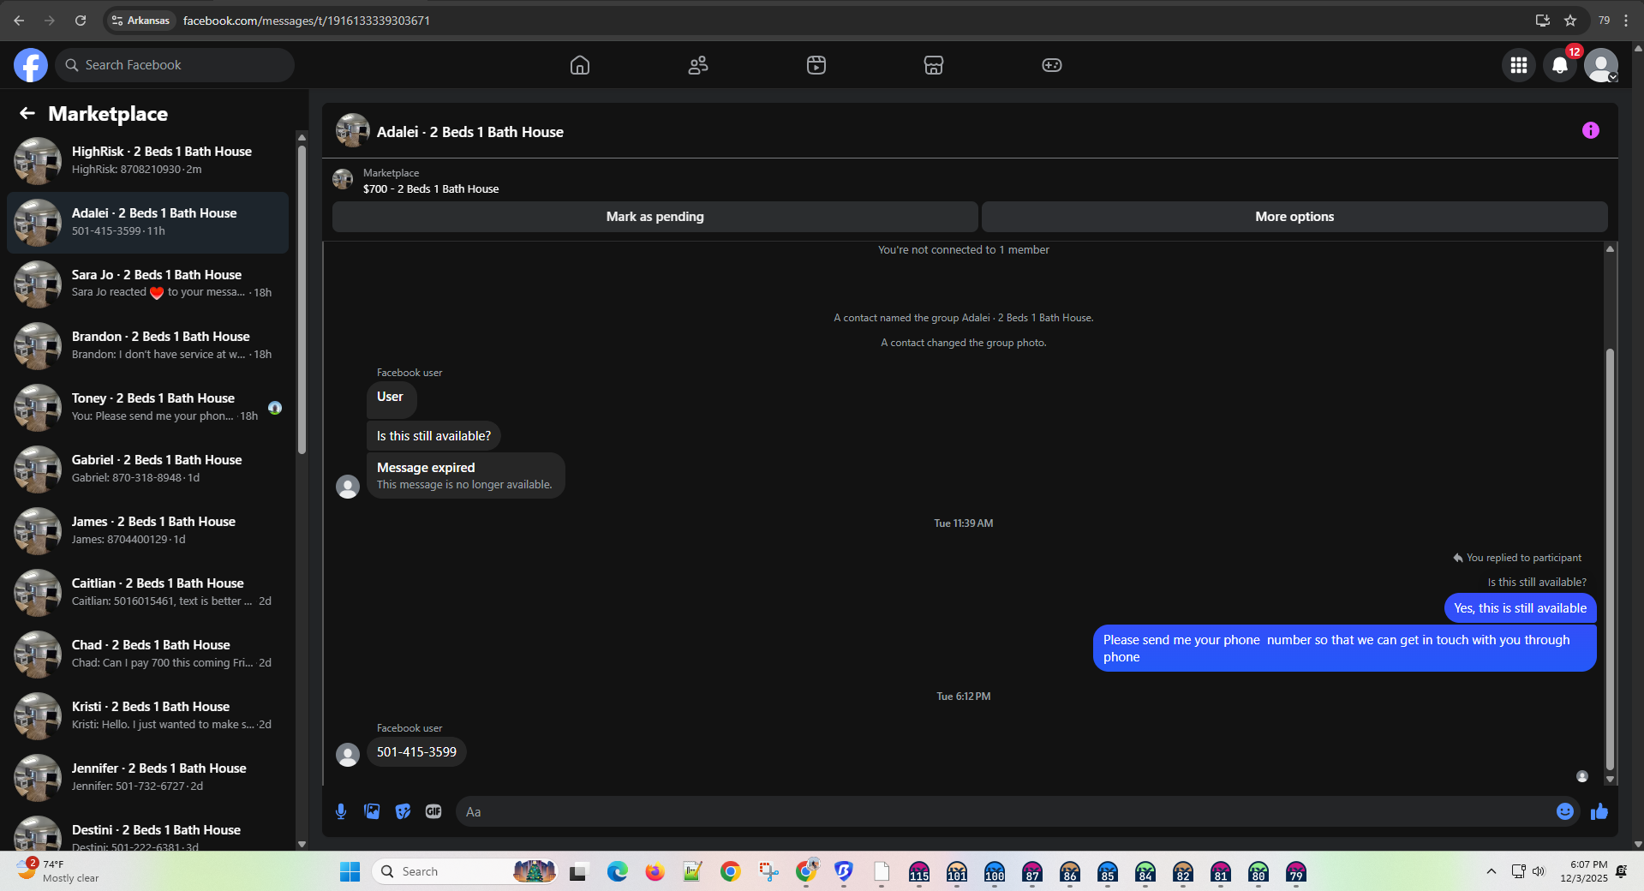Open the HighRisk conversation

(x=147, y=160)
